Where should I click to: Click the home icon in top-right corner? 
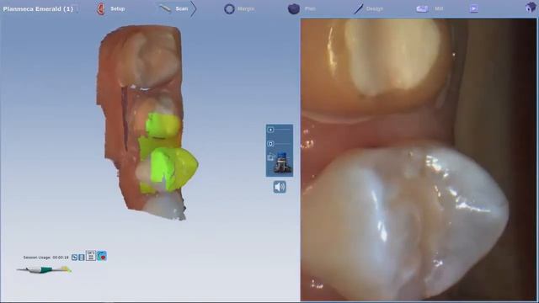coord(531,8)
